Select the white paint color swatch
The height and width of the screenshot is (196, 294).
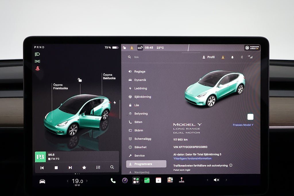click(250, 117)
